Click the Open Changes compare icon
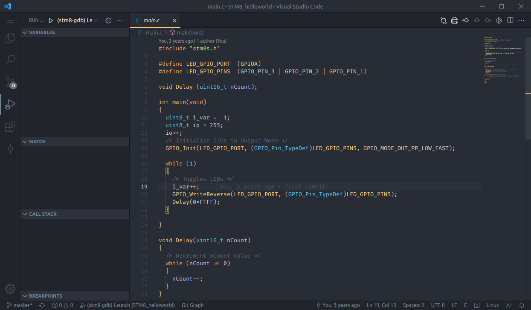 click(444, 20)
